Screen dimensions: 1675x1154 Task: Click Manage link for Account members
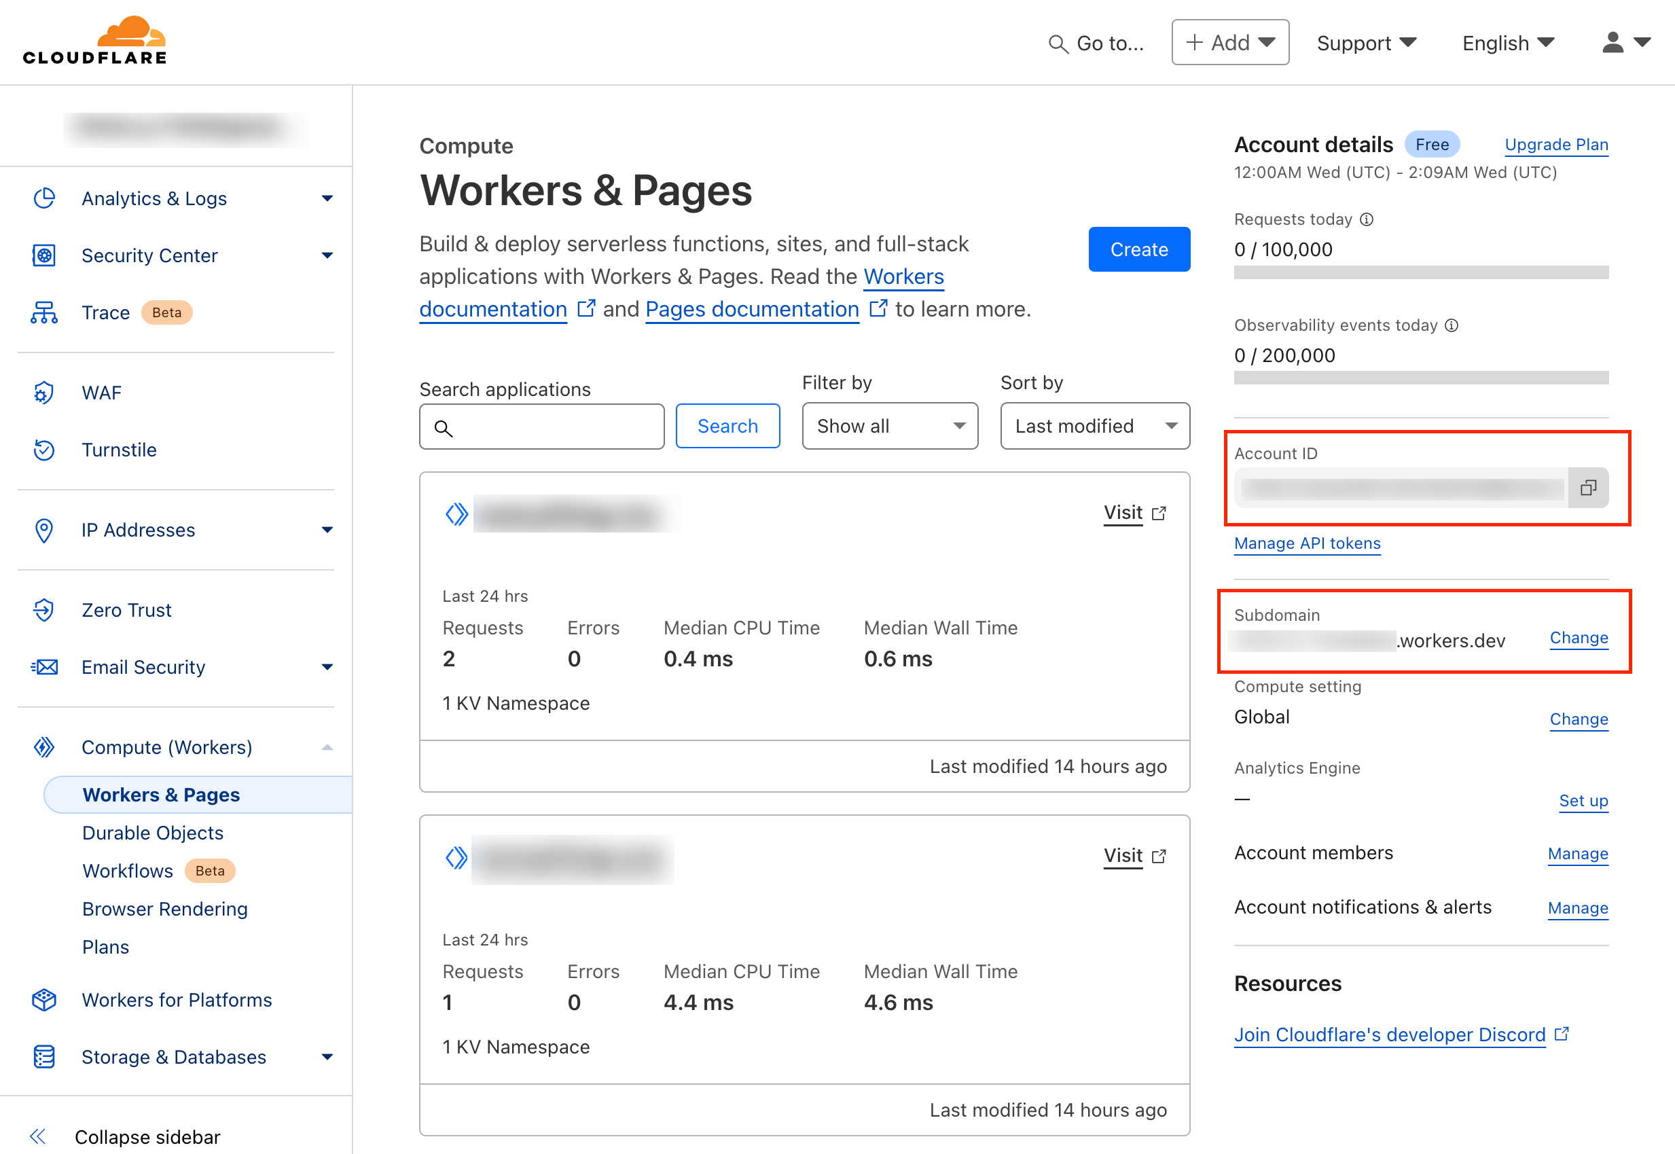(1577, 854)
